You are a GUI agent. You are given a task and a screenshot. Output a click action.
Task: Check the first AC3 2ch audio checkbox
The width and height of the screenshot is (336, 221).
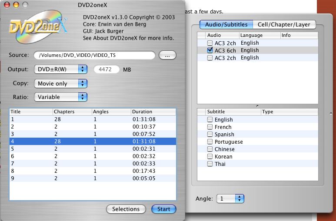point(210,43)
